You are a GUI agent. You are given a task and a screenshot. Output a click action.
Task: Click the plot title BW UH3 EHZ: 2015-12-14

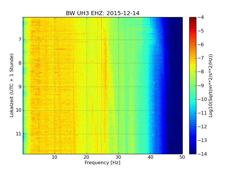[x=103, y=13]
